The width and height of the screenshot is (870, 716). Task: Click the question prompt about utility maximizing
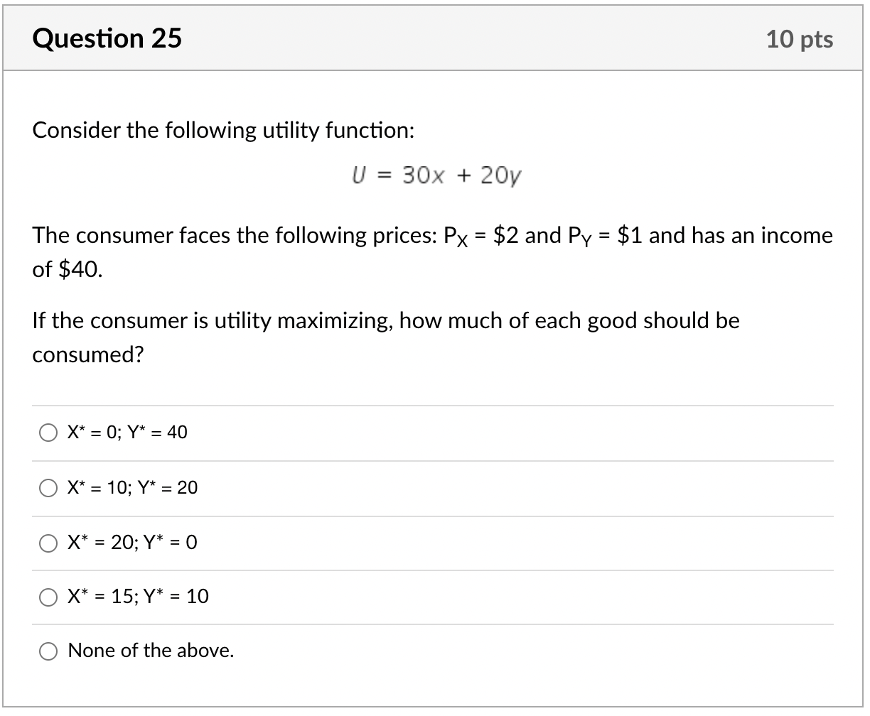click(386, 320)
